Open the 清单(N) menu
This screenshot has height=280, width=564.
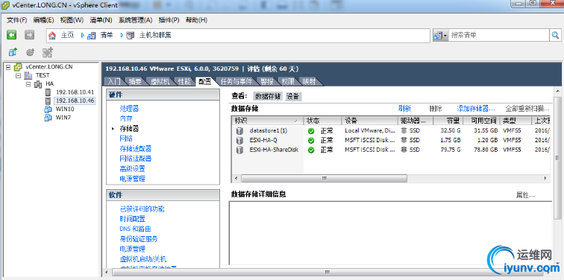point(101,20)
